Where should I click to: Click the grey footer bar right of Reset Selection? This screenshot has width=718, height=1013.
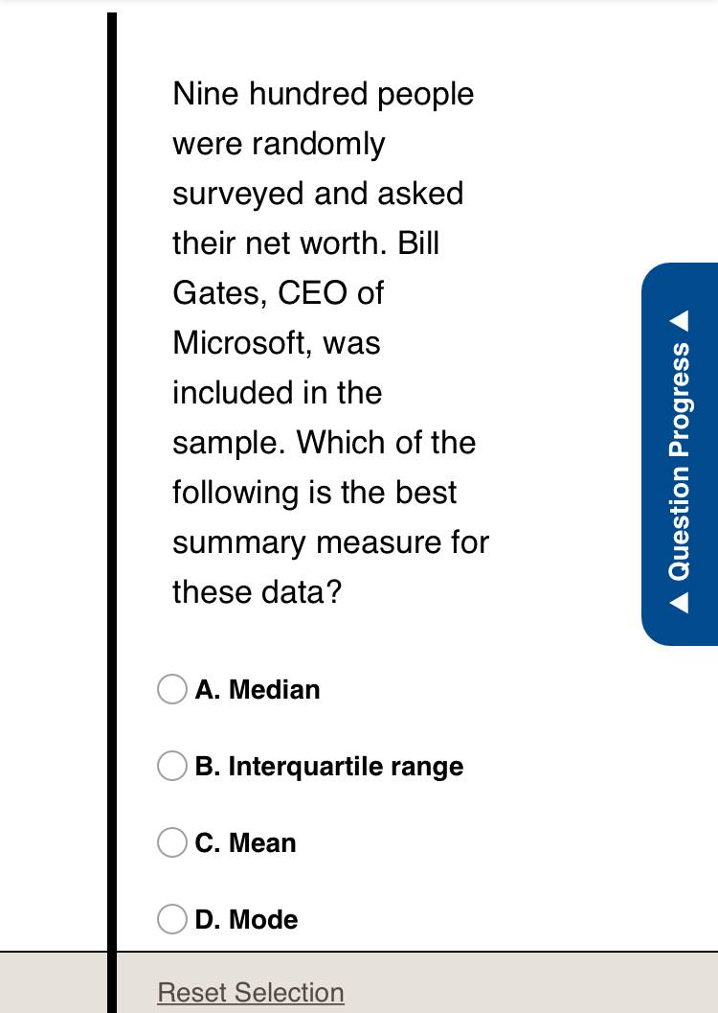click(x=529, y=982)
